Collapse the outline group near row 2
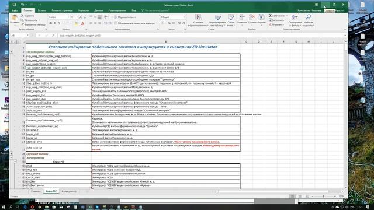Screen dimensions: 374x210 click(x=11, y=52)
